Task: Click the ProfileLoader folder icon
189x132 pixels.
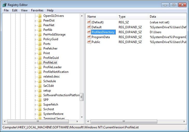Action: tap(40, 67)
